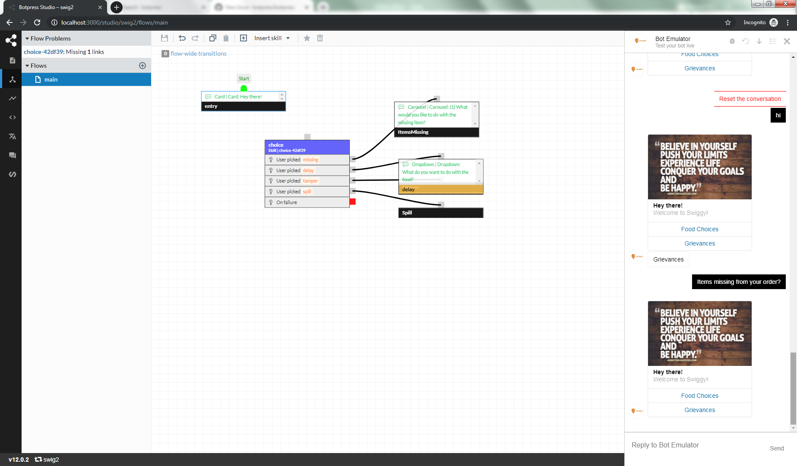Open the Analytics panel in the left sidebar
The image size is (797, 466).
(x=12, y=98)
